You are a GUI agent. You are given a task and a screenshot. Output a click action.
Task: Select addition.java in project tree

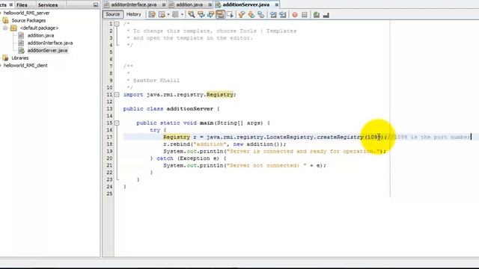(40, 35)
